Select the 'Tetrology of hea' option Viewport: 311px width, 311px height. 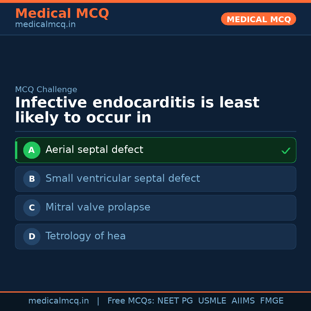click(x=86, y=236)
